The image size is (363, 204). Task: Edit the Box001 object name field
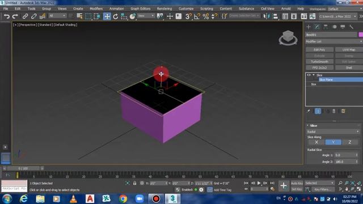coord(331,35)
